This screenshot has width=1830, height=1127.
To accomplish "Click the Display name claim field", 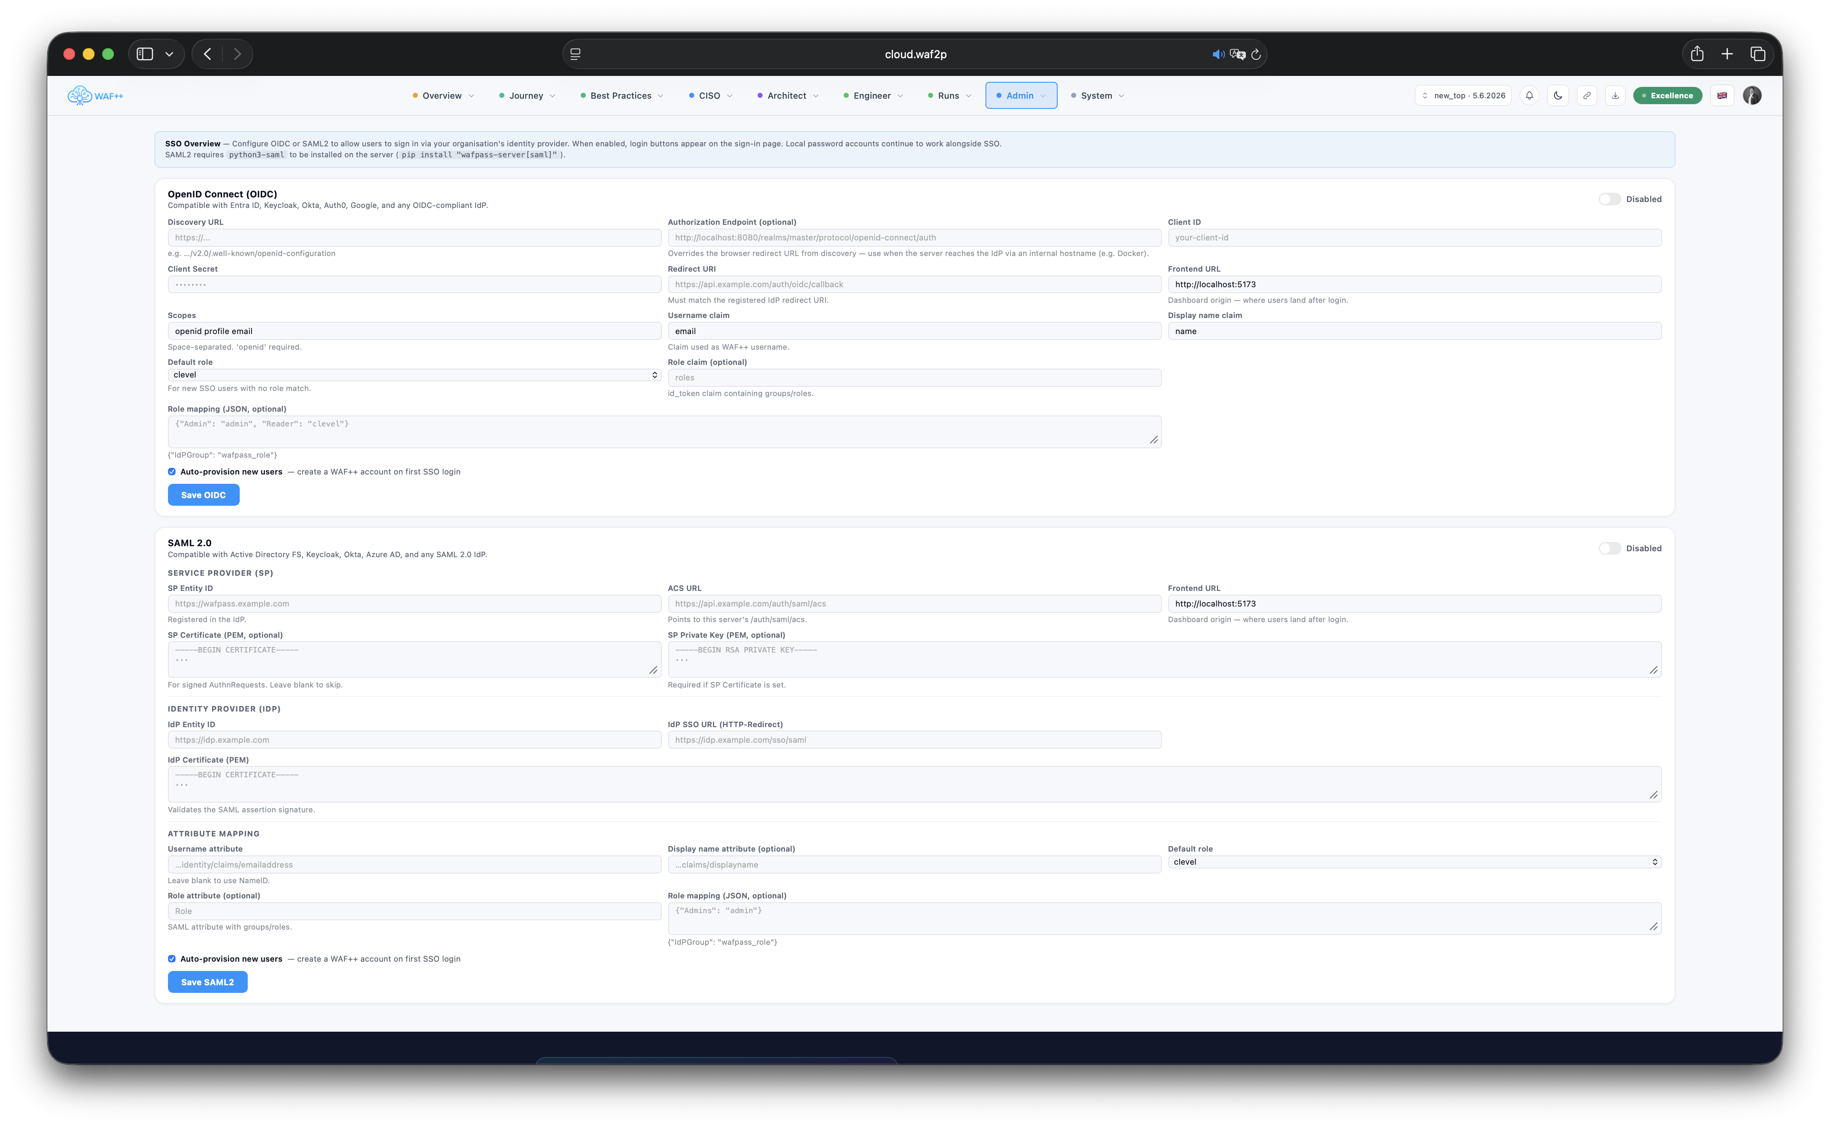I will click(x=1415, y=331).
